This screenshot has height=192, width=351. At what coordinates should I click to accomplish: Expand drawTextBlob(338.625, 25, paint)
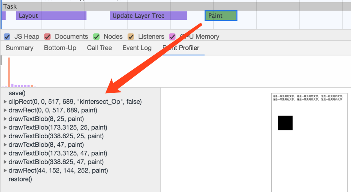(x=5, y=136)
